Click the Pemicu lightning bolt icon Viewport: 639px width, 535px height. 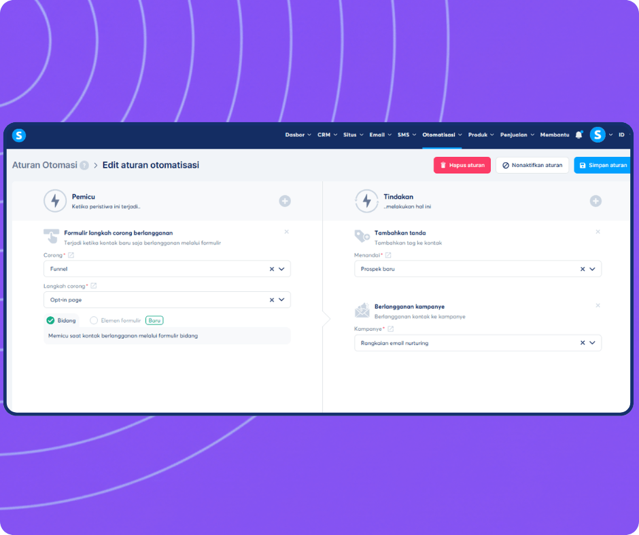click(55, 201)
